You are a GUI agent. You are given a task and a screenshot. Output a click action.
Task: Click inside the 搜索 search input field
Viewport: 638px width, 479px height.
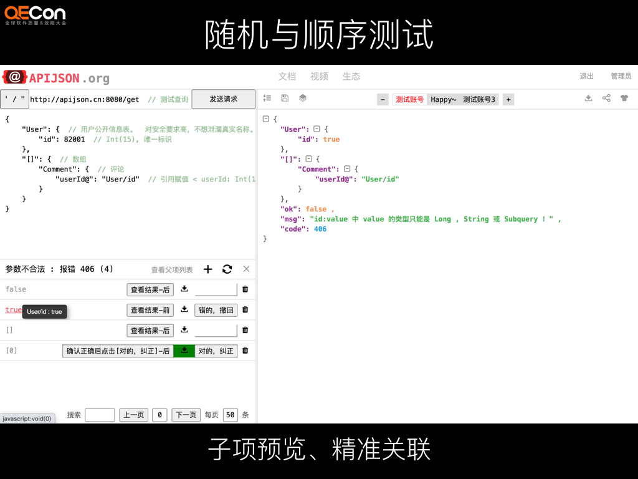(100, 415)
